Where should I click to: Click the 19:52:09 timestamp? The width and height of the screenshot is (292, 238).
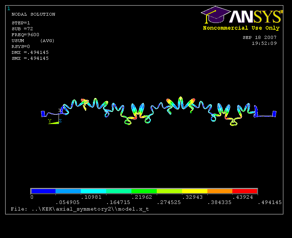point(264,43)
